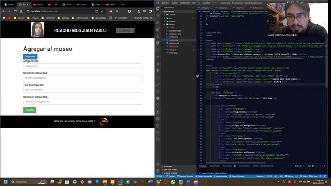Open the Archivo menu in VS Code
331x186 pixels.
click(165, 3)
